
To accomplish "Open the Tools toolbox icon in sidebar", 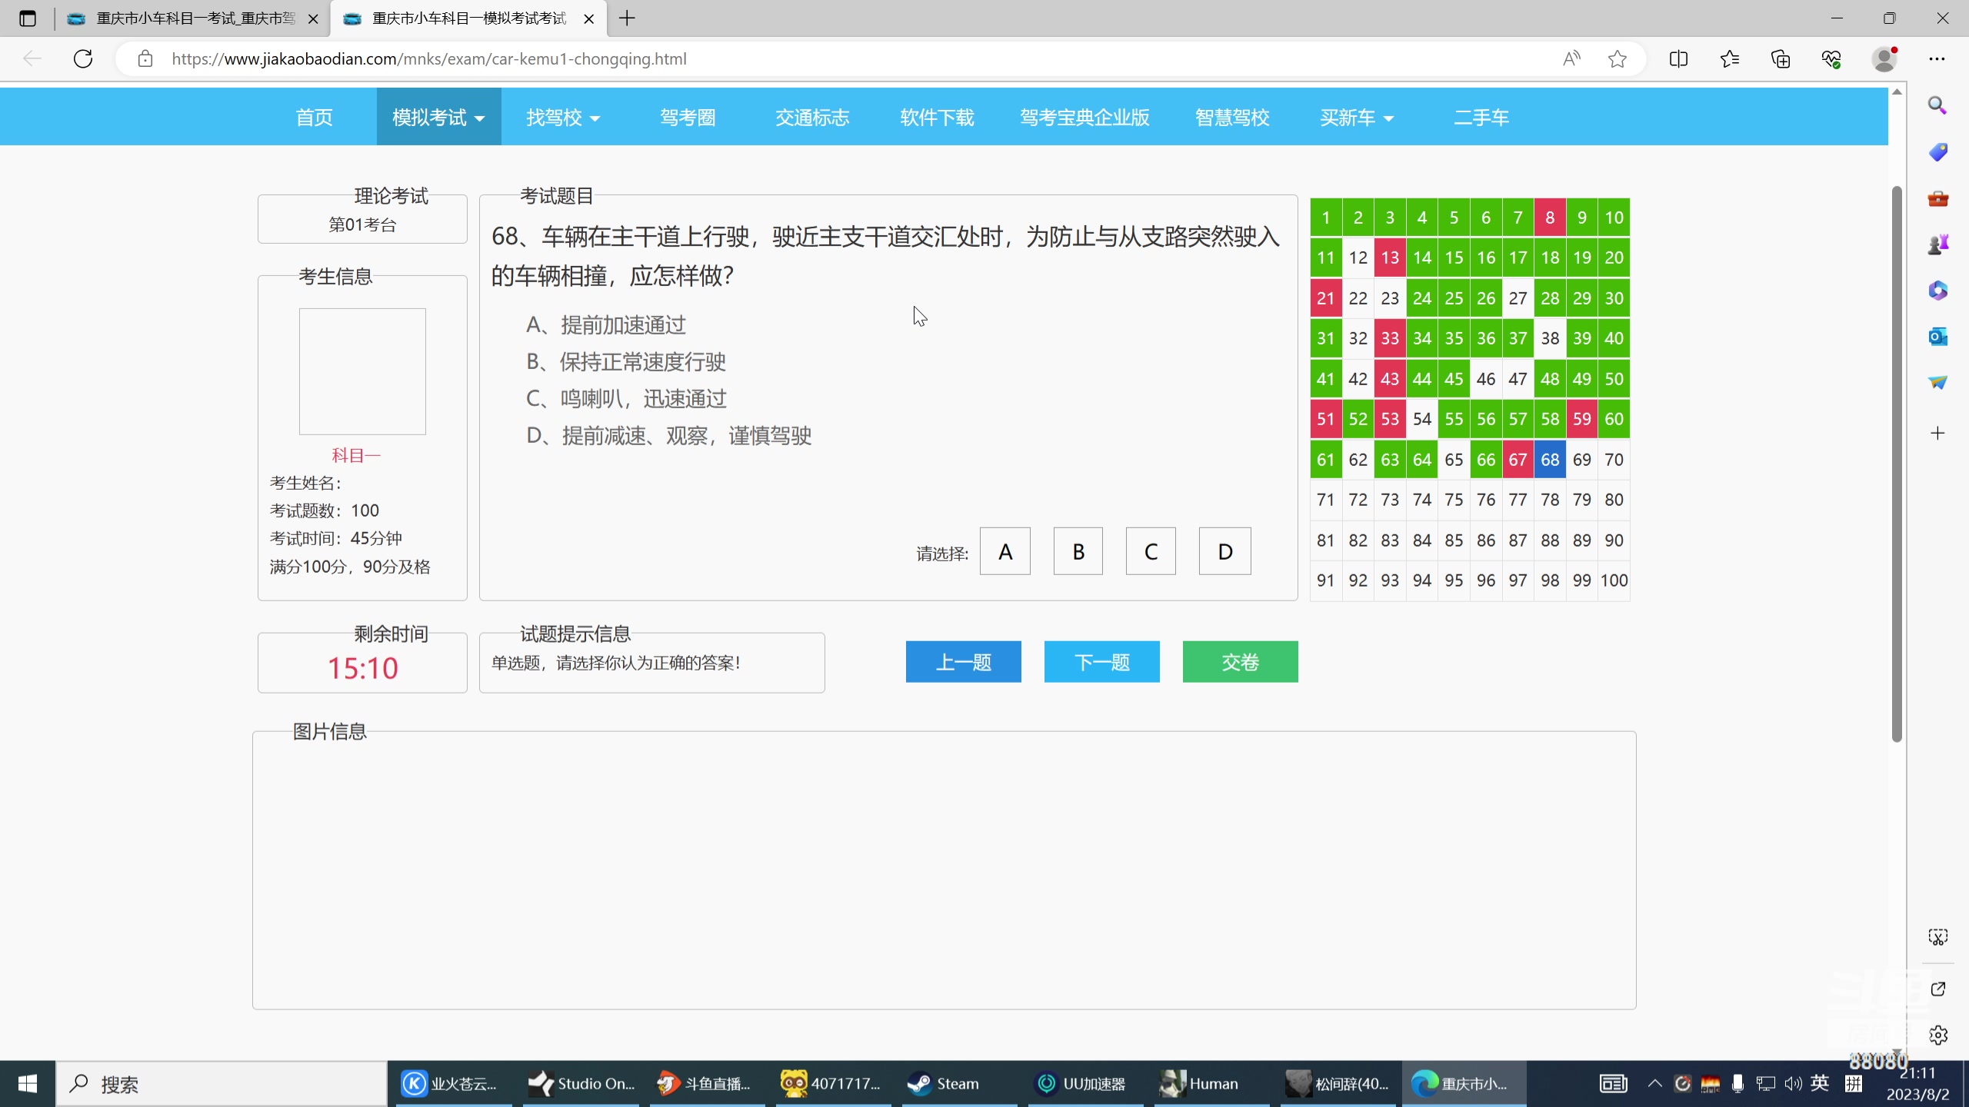I will [x=1937, y=198].
